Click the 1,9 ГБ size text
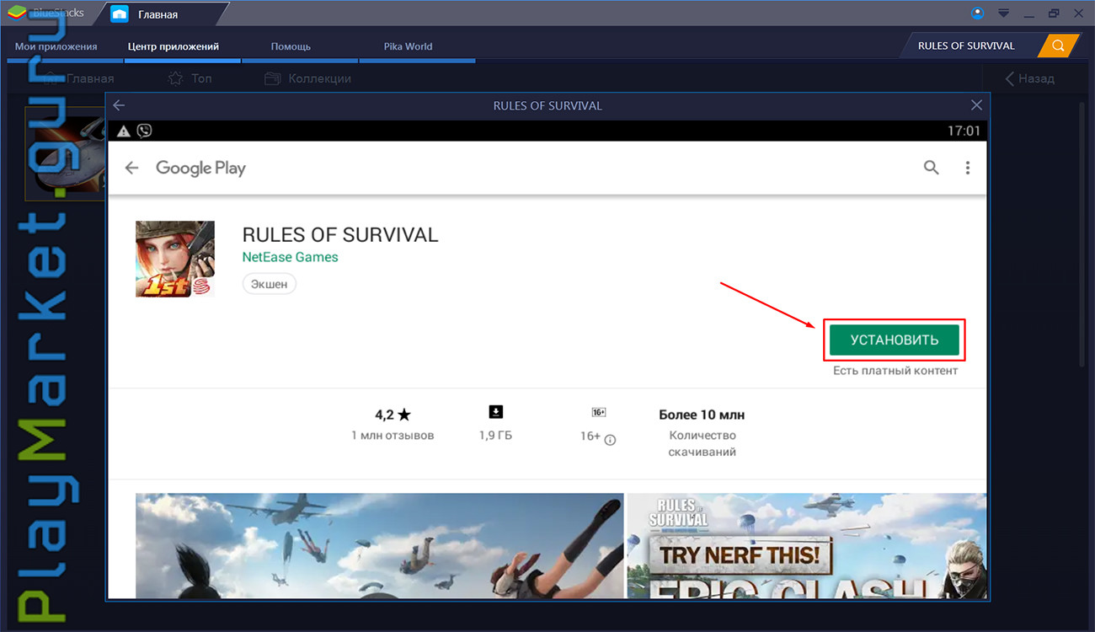This screenshot has height=632, width=1095. coord(495,436)
